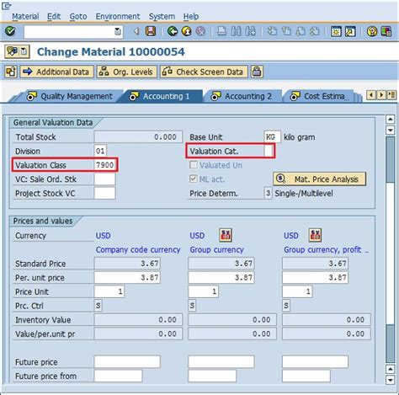Switch to the Accounting 2 tab
The image size is (399, 395).
click(243, 96)
